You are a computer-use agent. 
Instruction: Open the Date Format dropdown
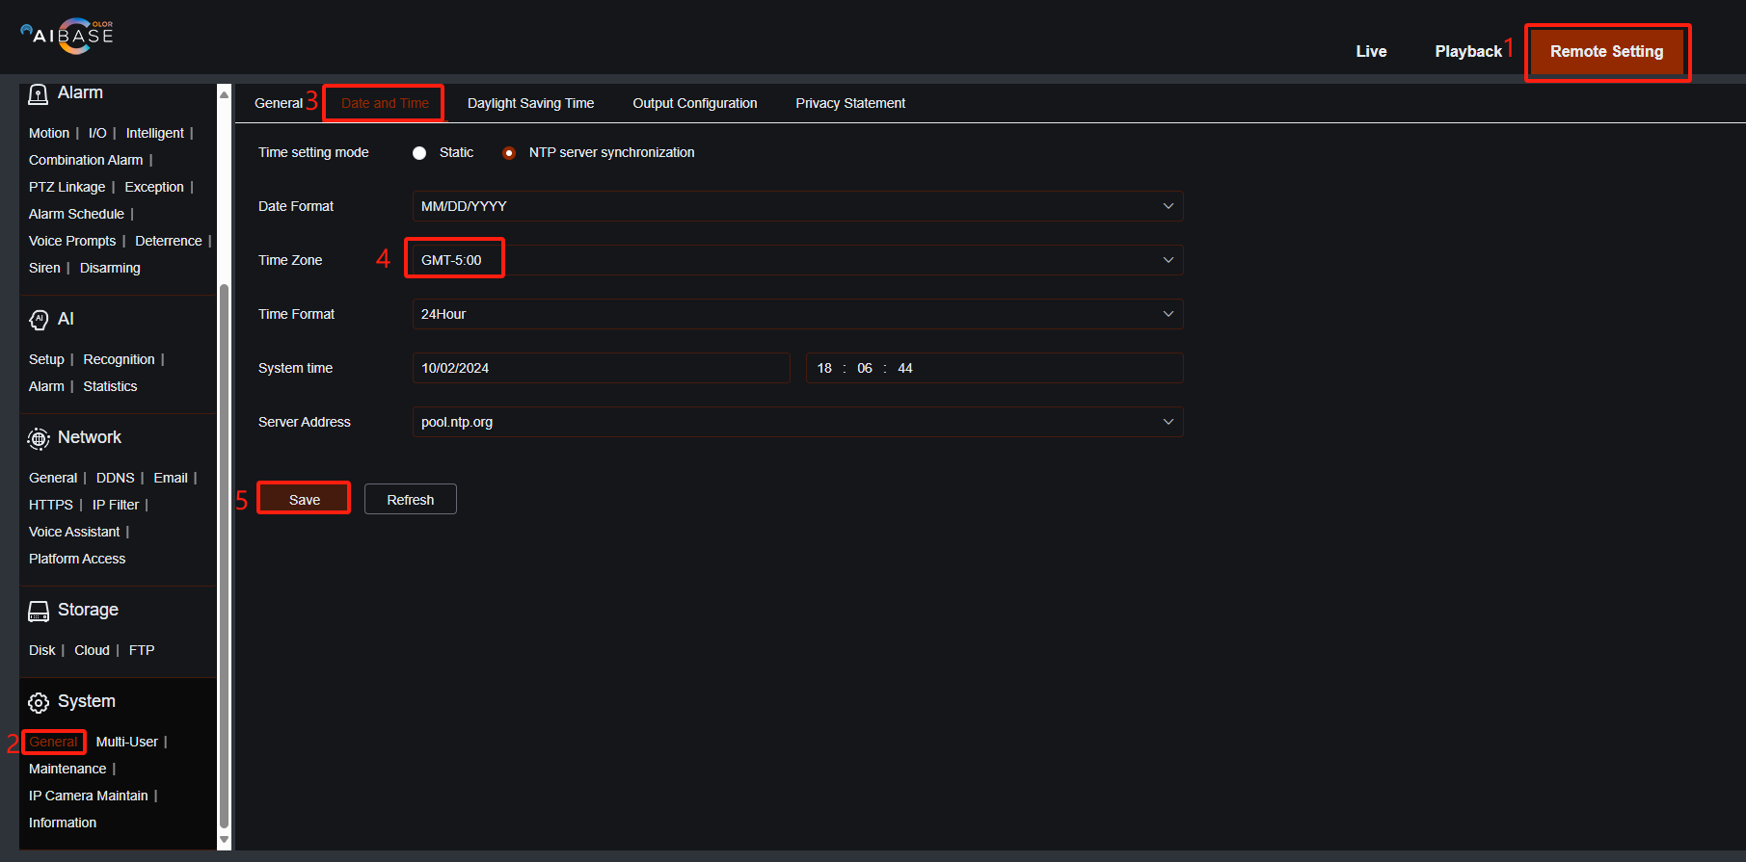click(x=797, y=206)
